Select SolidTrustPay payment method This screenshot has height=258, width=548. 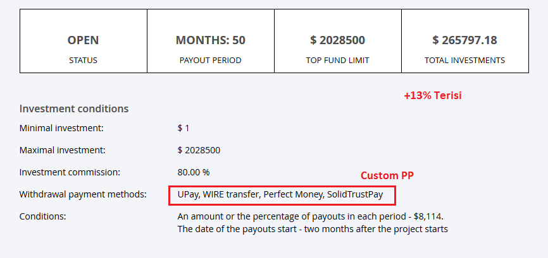(355, 194)
